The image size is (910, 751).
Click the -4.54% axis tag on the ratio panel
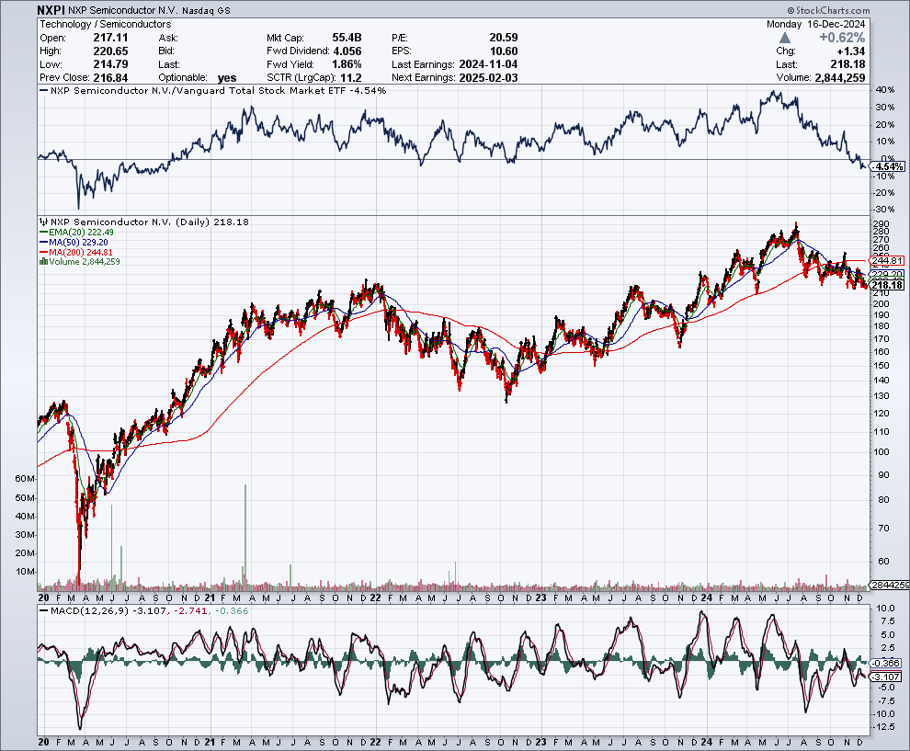click(887, 166)
